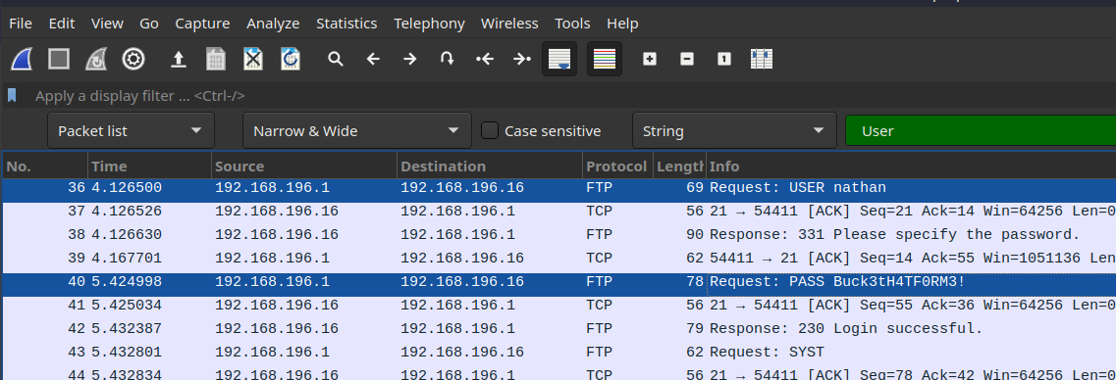Viewport: 1116px width, 380px height.
Task: Jump to the last packet
Action: point(522,59)
